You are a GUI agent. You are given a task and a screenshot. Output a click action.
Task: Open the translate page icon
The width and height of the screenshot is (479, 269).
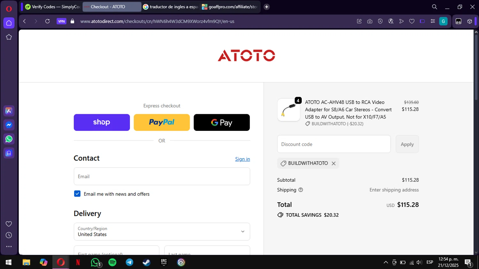tap(391, 21)
